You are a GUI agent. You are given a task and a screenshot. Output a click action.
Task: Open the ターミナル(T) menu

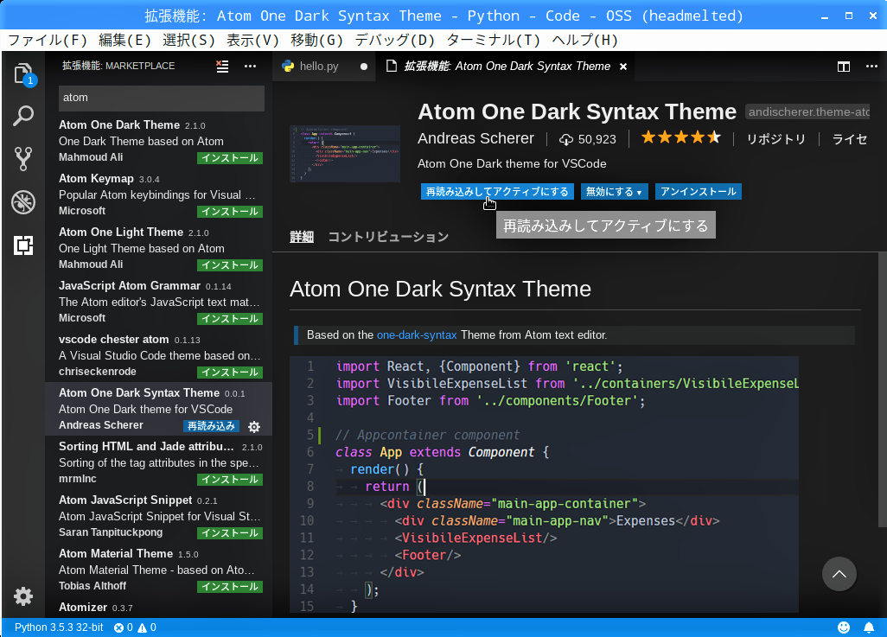[x=494, y=40]
